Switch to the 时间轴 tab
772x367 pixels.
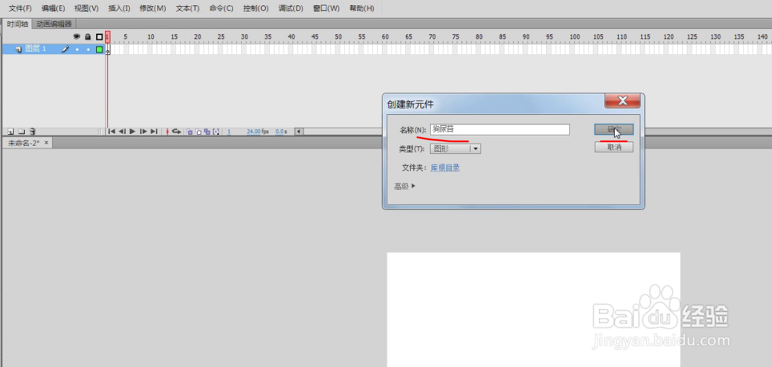click(x=17, y=24)
